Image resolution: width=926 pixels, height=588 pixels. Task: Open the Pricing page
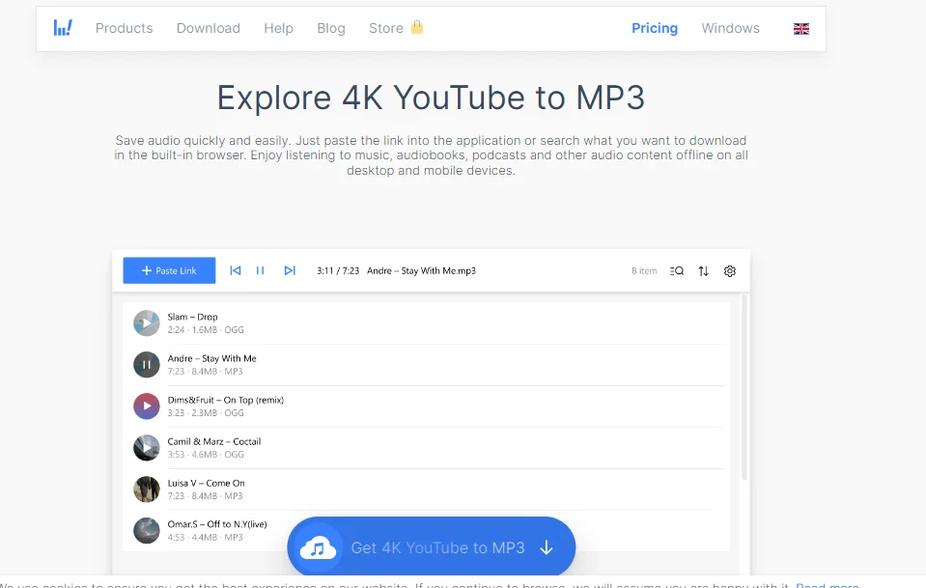tap(655, 28)
